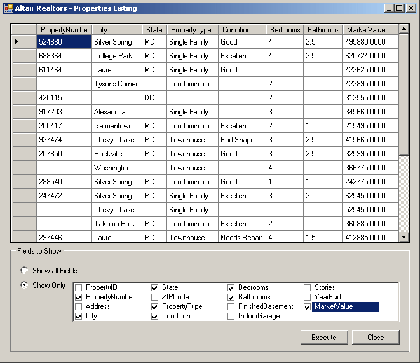The width and height of the screenshot is (420, 363).
Task: Click the Germantown city cell
Action: [x=117, y=126]
